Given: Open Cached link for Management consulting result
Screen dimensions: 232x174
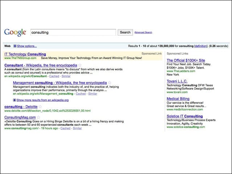Looking at the screenshot, I should [80, 94].
